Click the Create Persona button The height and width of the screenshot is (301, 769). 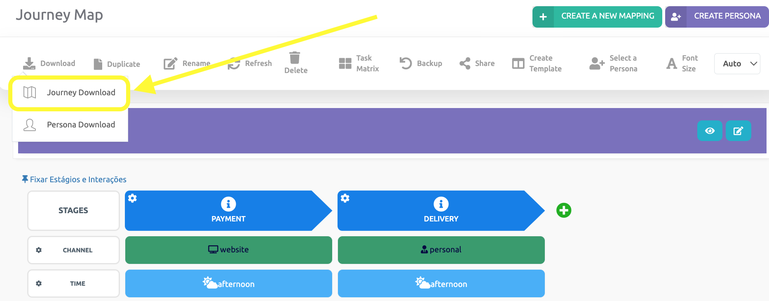tap(717, 16)
